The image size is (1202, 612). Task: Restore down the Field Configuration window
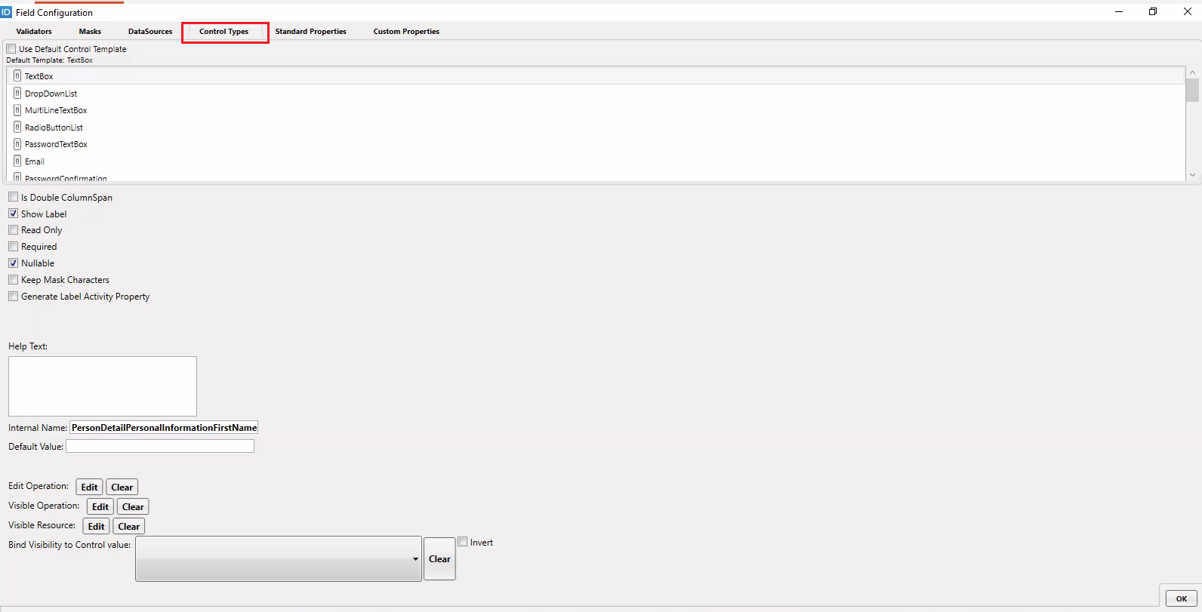[1153, 11]
